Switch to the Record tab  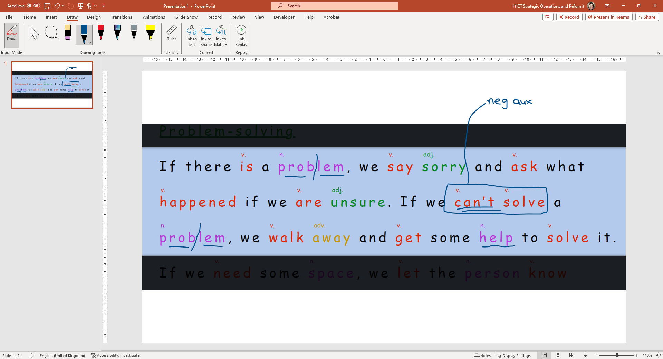214,17
